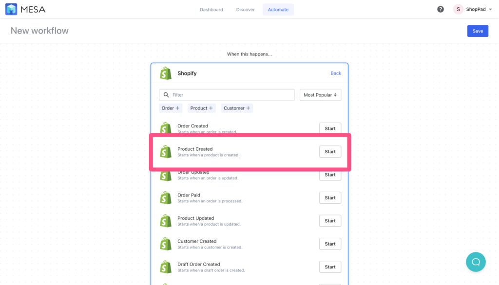Screen dimensions: 499x285
Task: Click the Shopify bag icon in panel header
Action: click(165, 73)
